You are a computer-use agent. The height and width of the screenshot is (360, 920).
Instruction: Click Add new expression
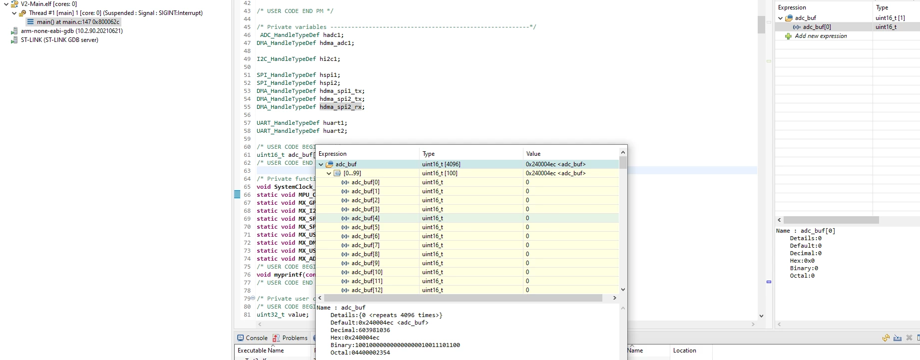821,36
